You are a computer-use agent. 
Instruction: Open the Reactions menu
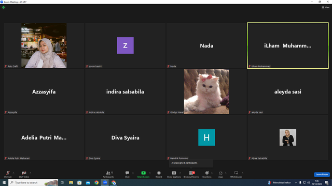click(x=207, y=174)
